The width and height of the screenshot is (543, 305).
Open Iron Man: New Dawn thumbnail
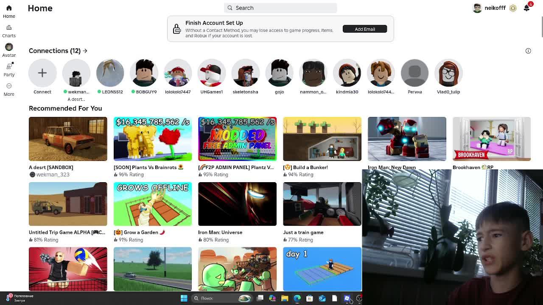tap(407, 139)
